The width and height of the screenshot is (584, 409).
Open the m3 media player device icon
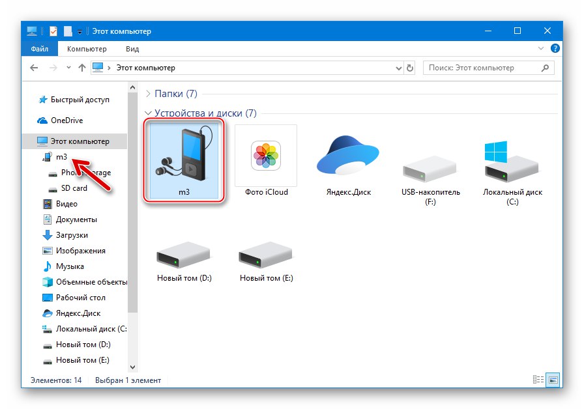pos(184,160)
